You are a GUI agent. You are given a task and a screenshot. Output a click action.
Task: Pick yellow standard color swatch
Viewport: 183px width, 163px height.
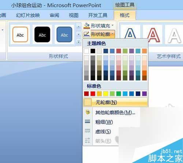[x=106, y=94]
